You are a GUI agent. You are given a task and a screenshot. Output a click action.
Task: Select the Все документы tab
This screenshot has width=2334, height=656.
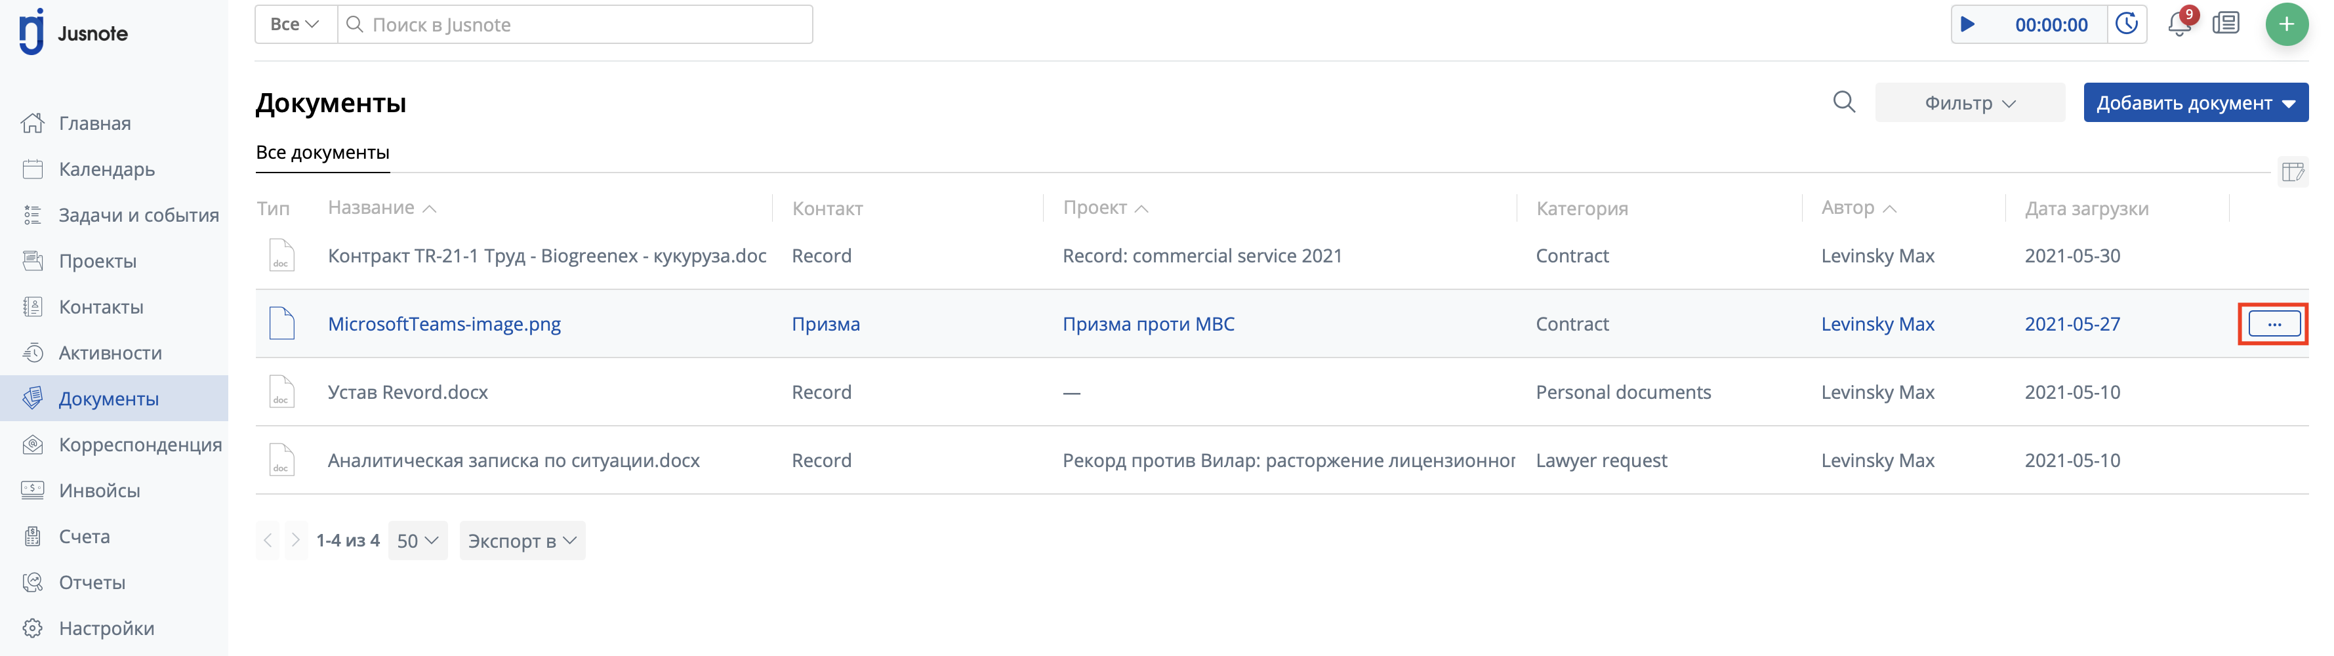pyautogui.click(x=323, y=152)
